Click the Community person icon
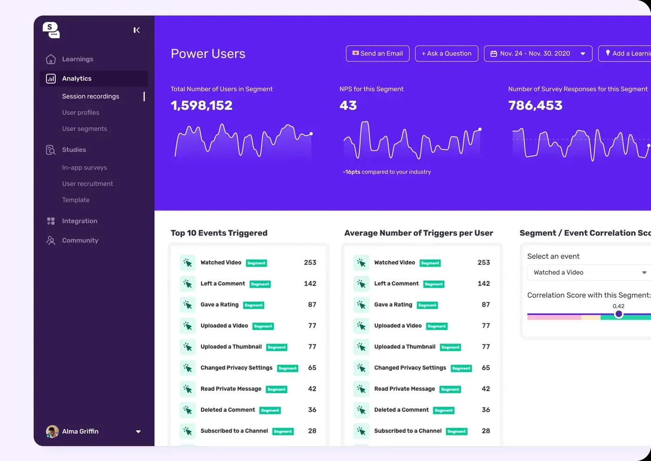651x461 pixels. (x=51, y=241)
